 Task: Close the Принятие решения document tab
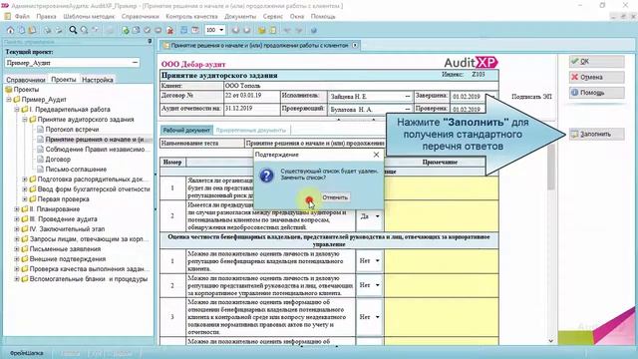pos(355,45)
